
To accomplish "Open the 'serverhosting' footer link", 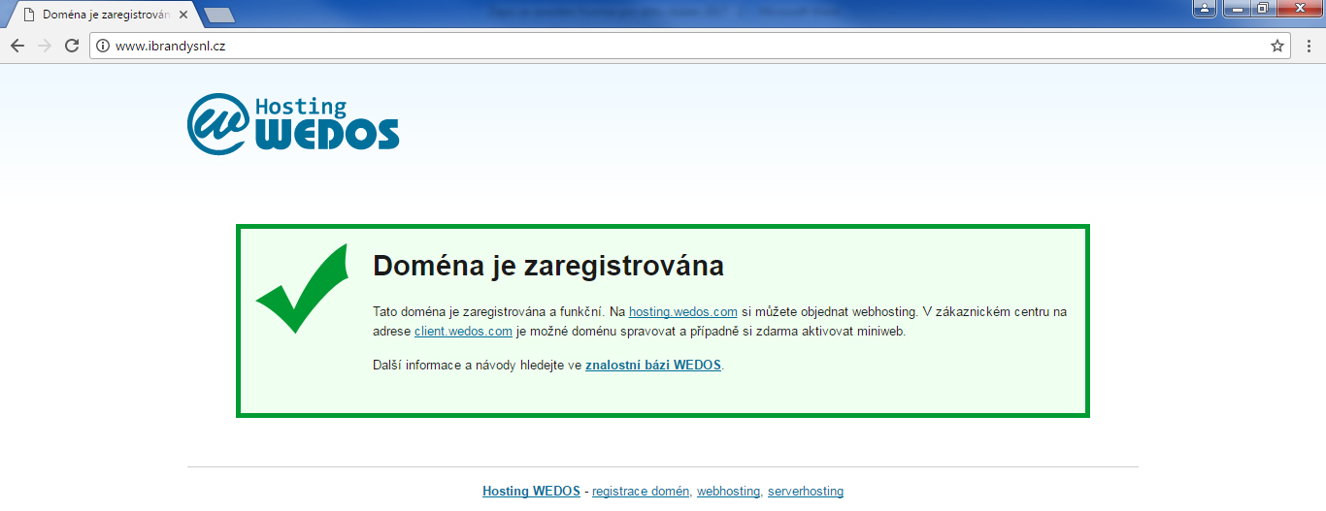I will pos(806,492).
